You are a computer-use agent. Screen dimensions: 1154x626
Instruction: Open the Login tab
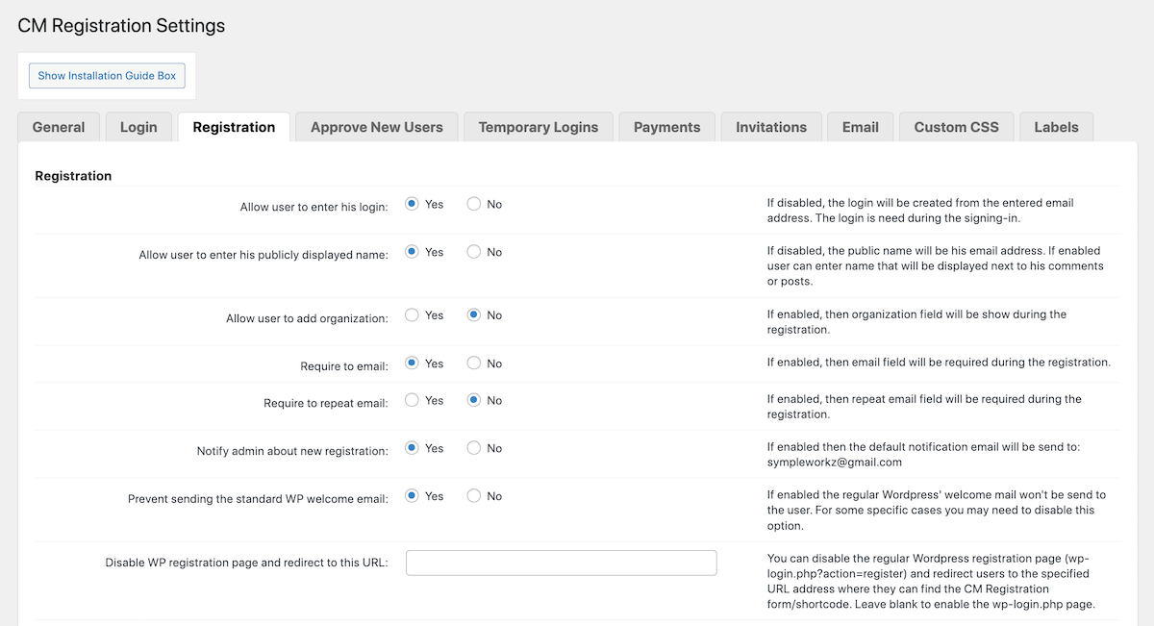point(138,127)
